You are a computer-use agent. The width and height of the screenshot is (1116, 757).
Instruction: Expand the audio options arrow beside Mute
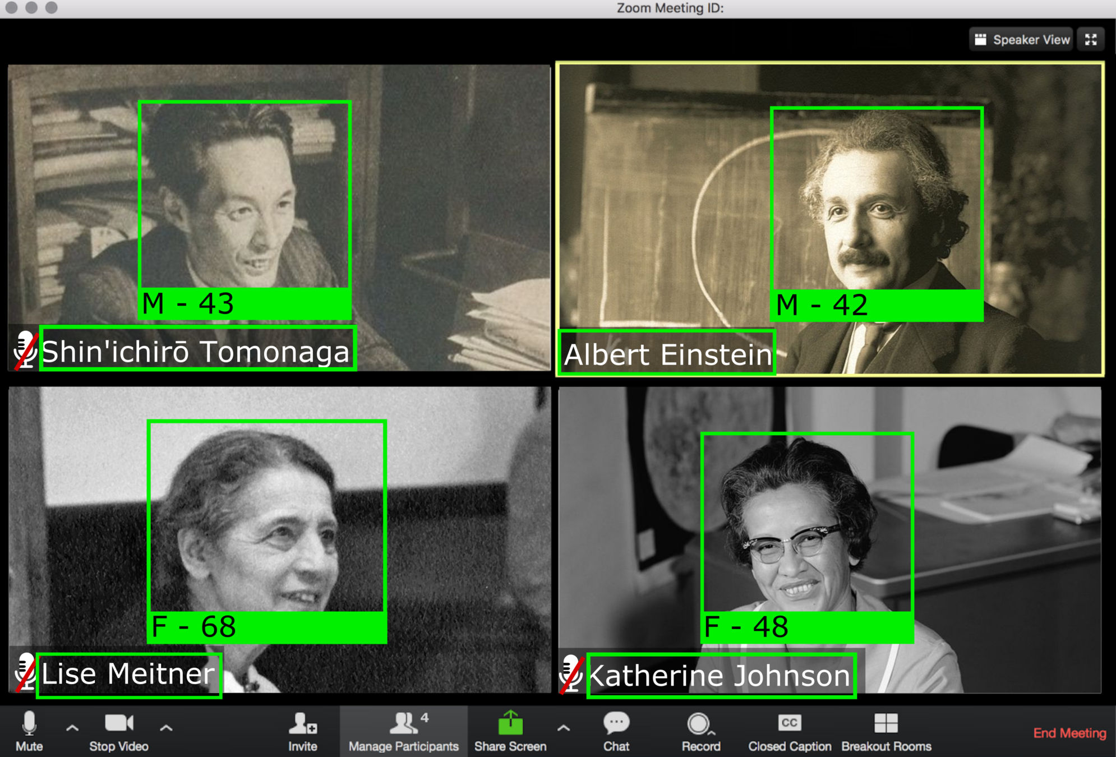(72, 728)
